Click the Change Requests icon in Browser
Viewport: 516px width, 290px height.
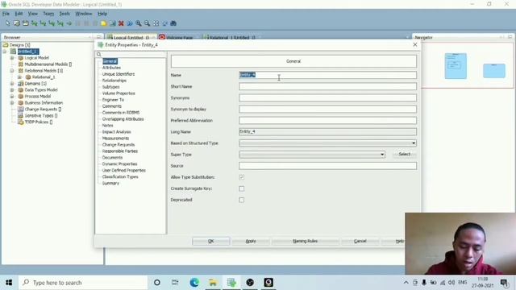(21, 110)
